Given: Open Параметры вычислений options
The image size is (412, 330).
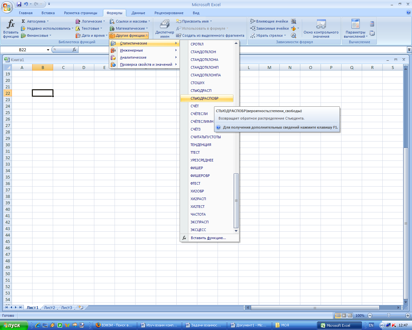Looking at the screenshot, I should pyautogui.click(x=355, y=29).
